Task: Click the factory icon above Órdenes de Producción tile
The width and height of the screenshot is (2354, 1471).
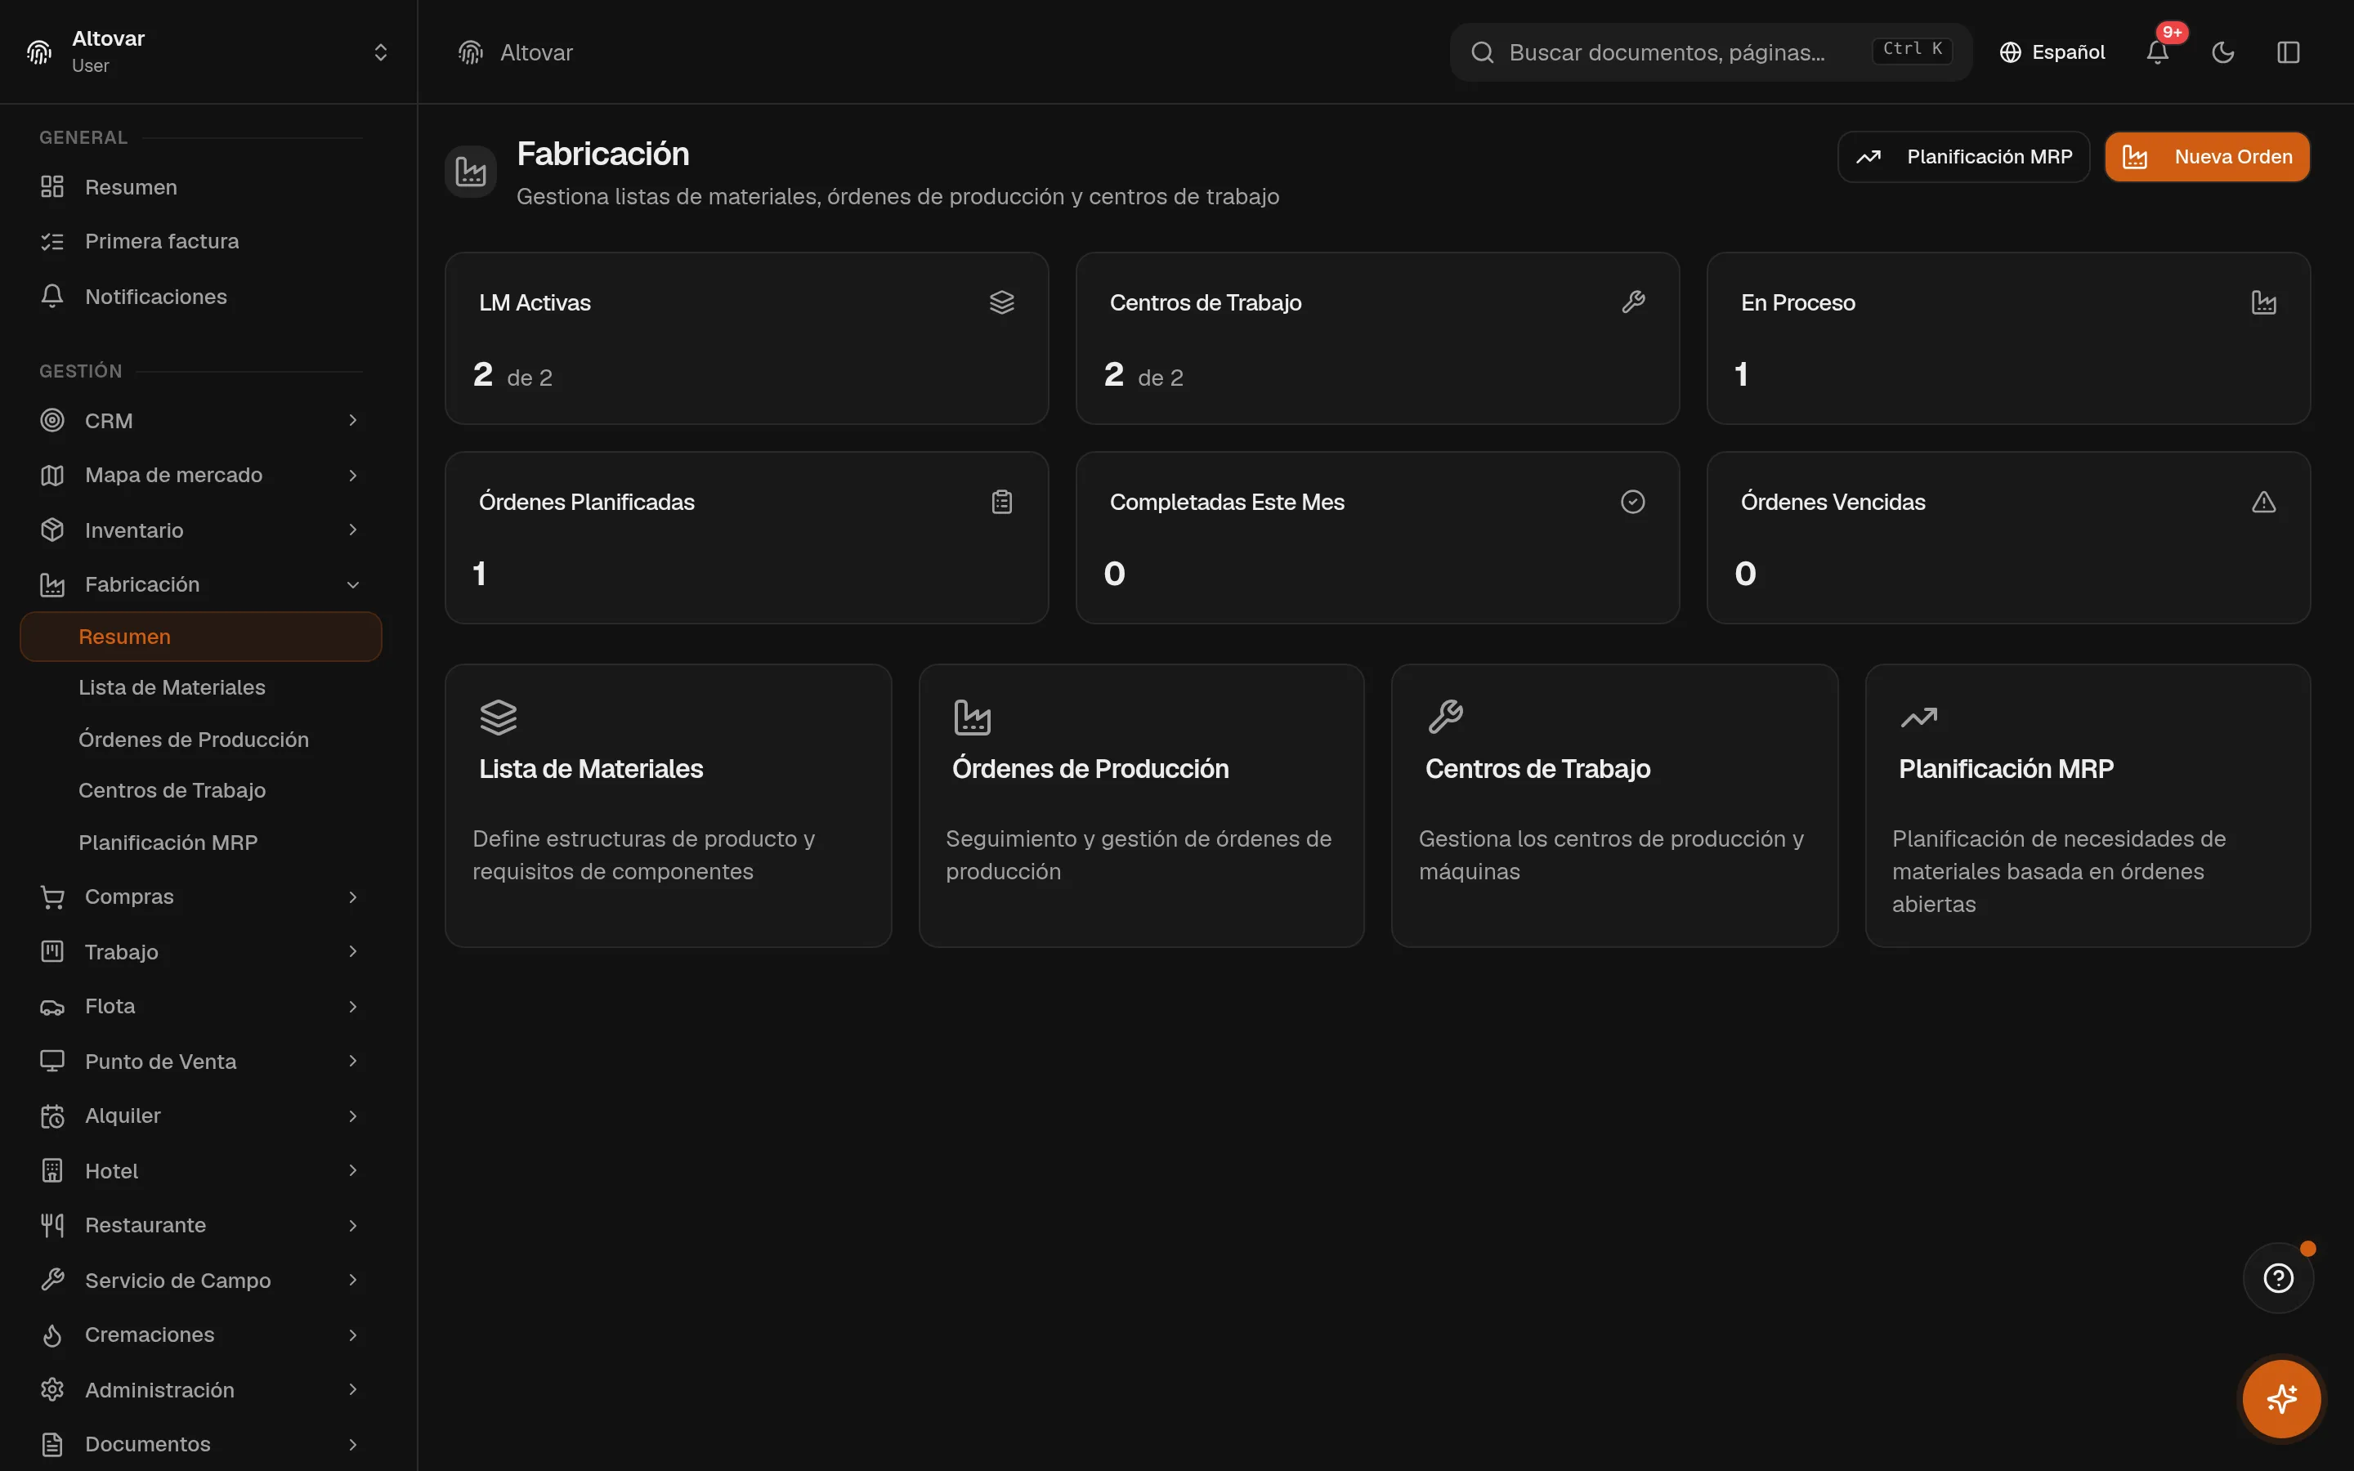Action: coord(972,718)
